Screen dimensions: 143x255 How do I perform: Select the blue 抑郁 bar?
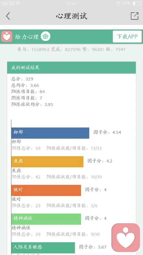pyautogui.click(x=50, y=133)
